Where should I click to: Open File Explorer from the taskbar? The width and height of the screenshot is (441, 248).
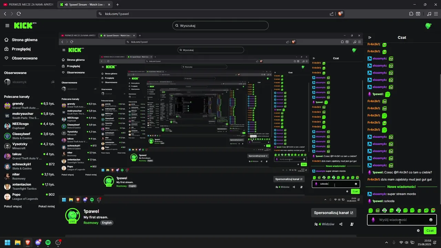click(18, 242)
